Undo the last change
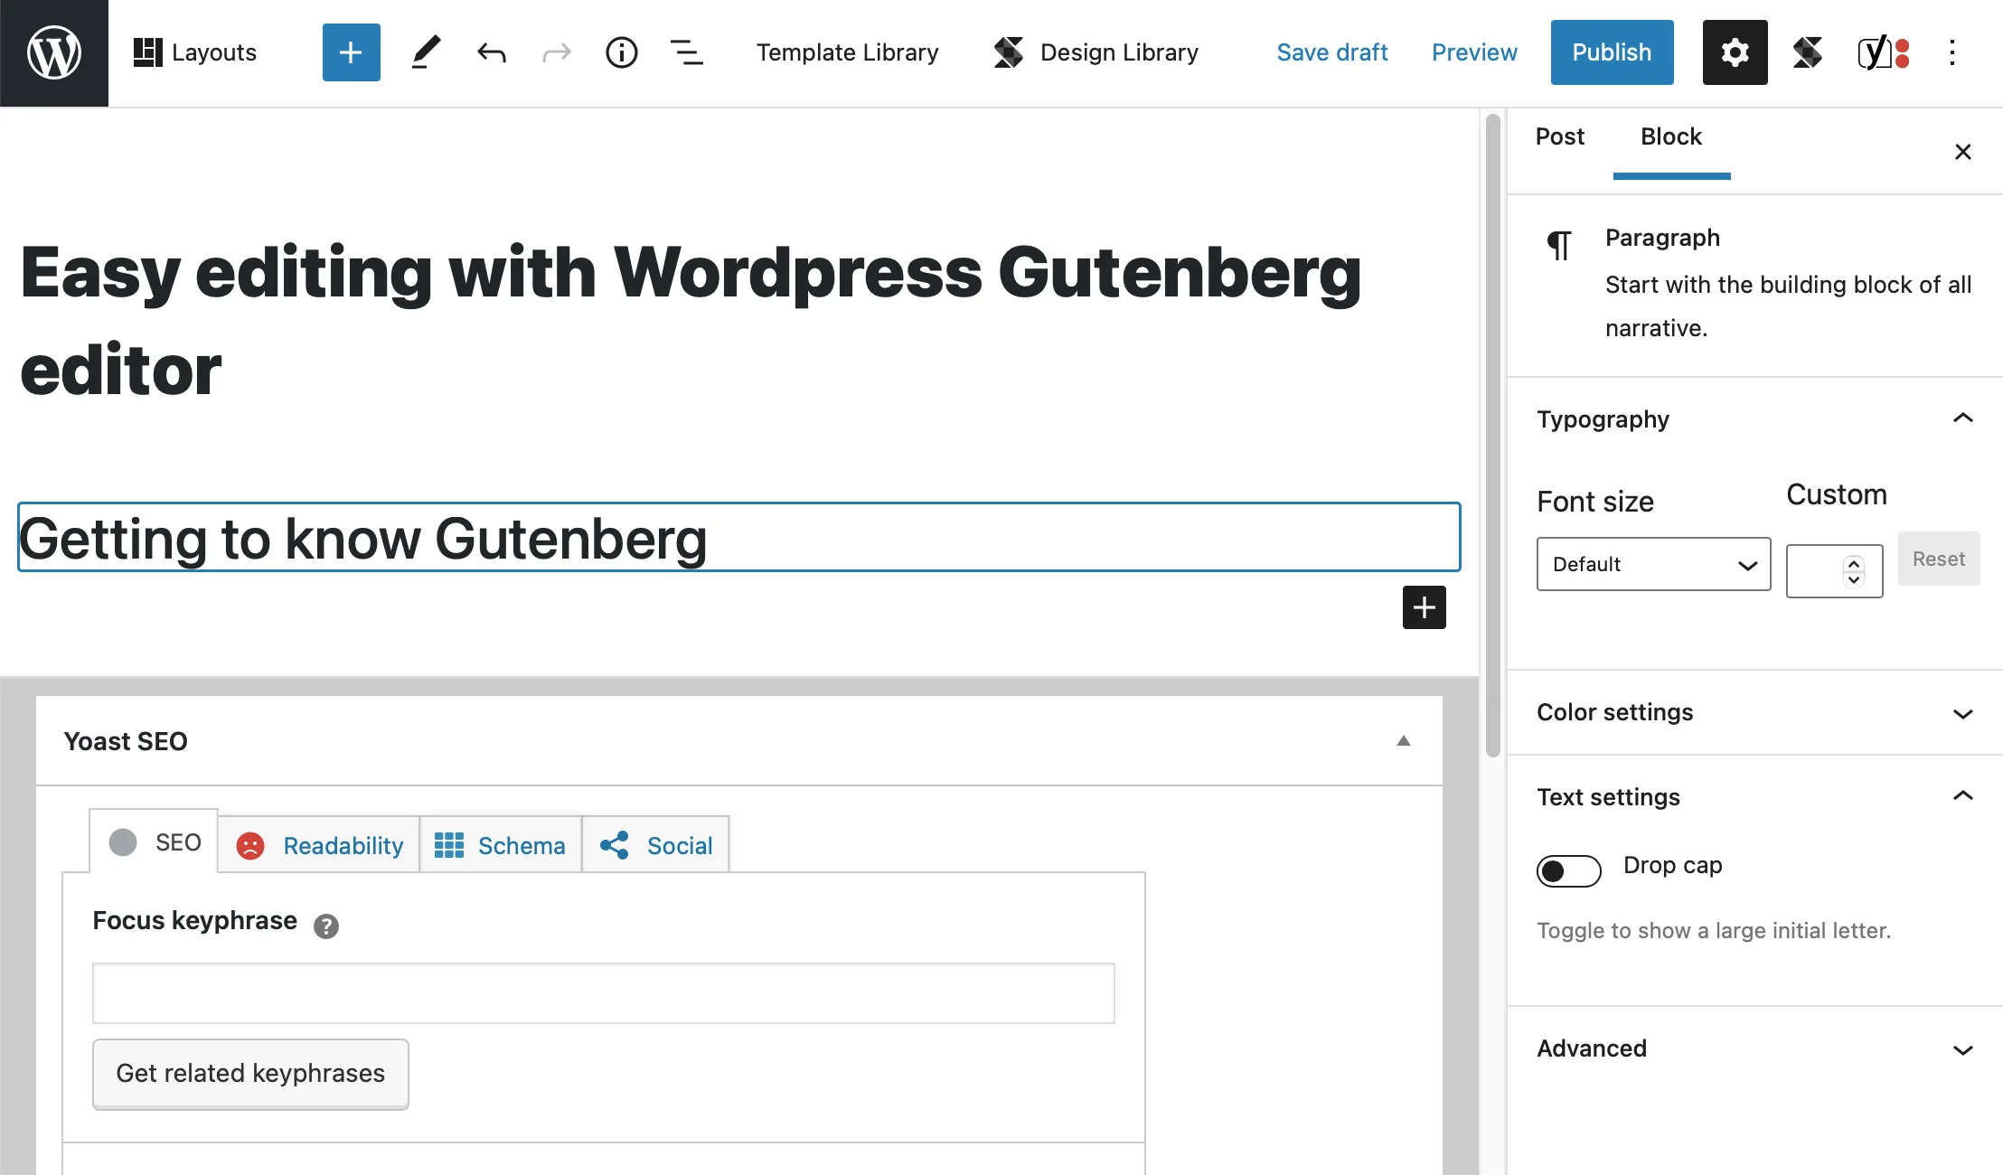The image size is (2003, 1175). pos(491,52)
